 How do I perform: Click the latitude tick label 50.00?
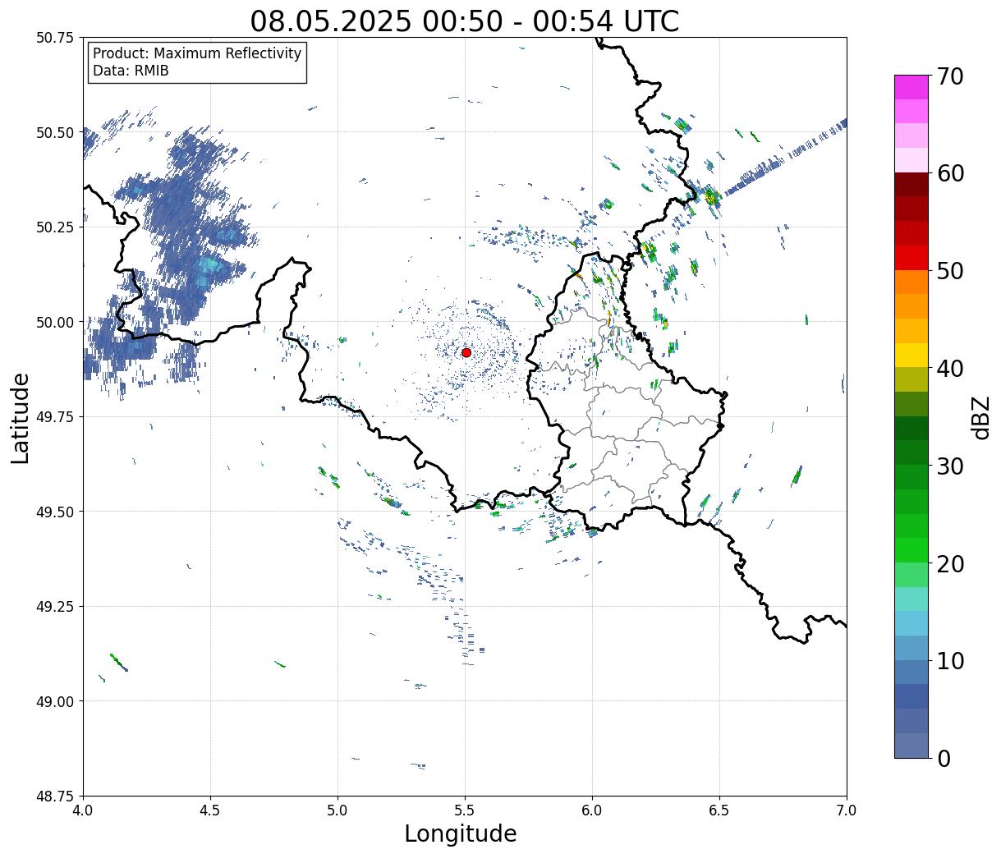[55, 322]
